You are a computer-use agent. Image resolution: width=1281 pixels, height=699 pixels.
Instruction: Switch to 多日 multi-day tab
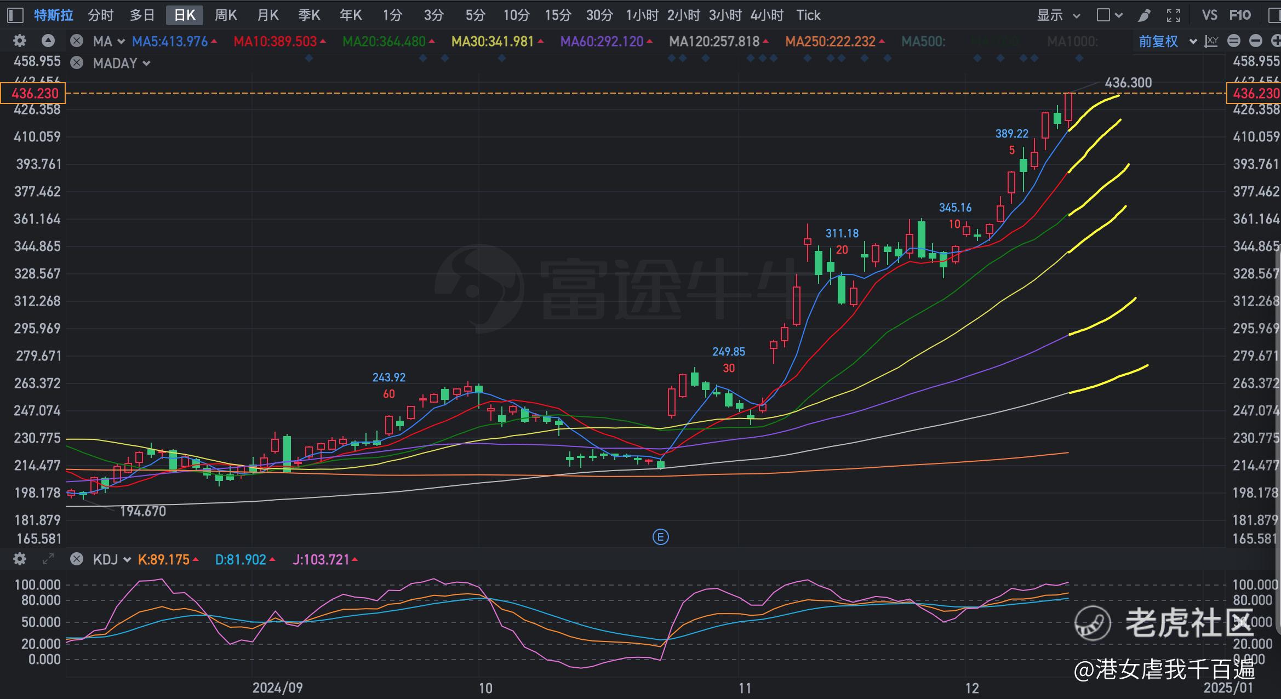[142, 15]
